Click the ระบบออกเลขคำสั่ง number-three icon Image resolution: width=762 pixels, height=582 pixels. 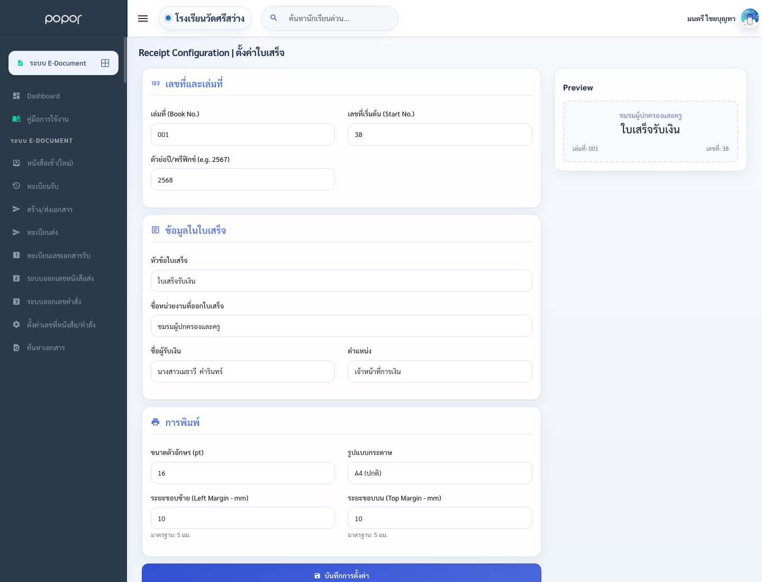click(x=16, y=302)
